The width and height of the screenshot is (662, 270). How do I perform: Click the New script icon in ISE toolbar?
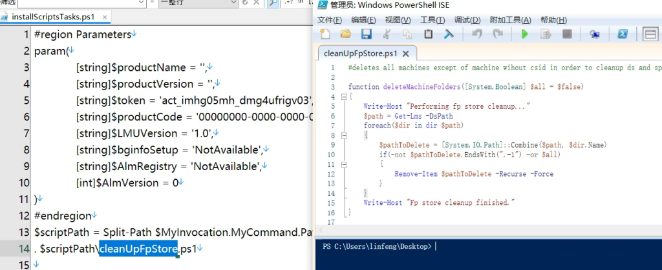click(x=325, y=34)
